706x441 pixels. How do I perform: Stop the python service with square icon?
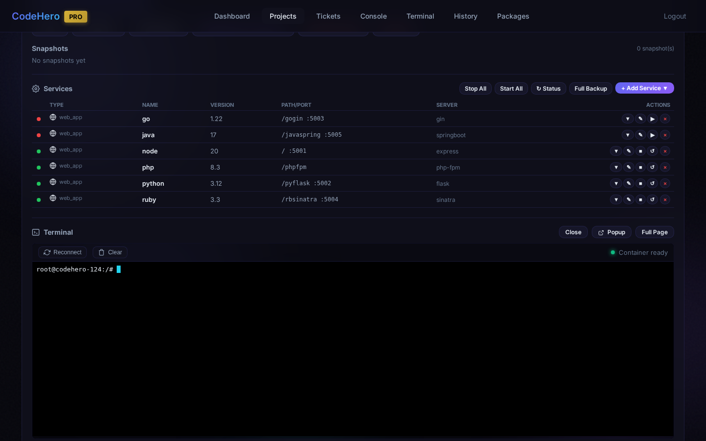(x=640, y=184)
